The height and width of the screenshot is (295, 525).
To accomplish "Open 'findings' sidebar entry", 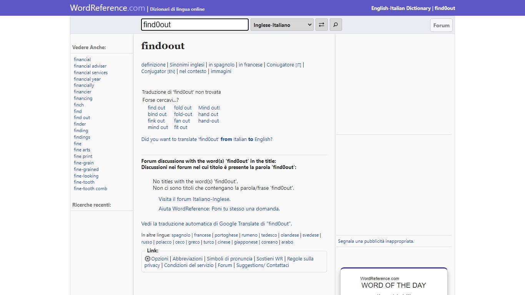I will (x=82, y=137).
